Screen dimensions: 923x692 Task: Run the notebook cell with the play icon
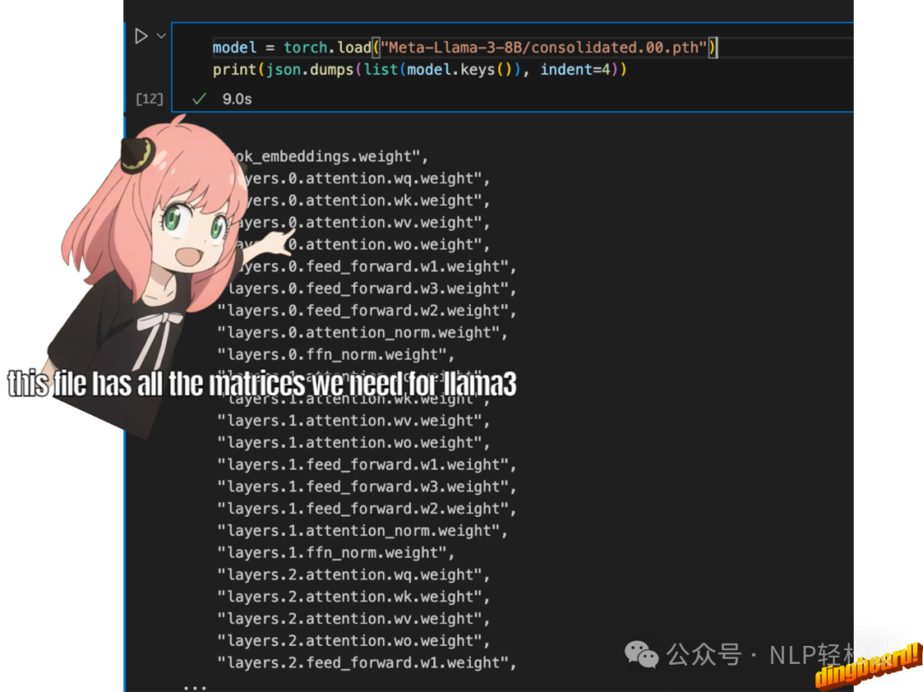pos(141,37)
